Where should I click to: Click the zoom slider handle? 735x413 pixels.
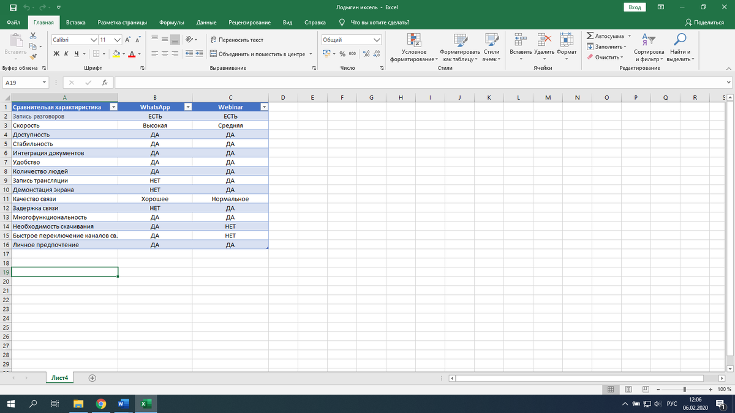pos(685,389)
